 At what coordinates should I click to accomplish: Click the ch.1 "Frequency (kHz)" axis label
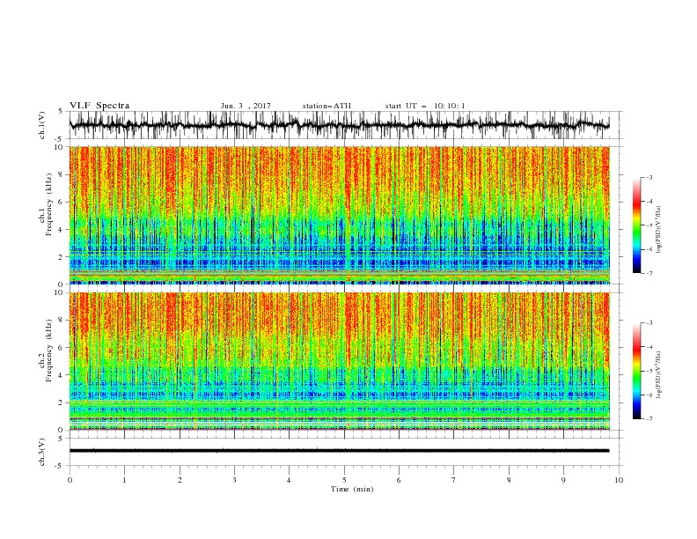click(49, 205)
